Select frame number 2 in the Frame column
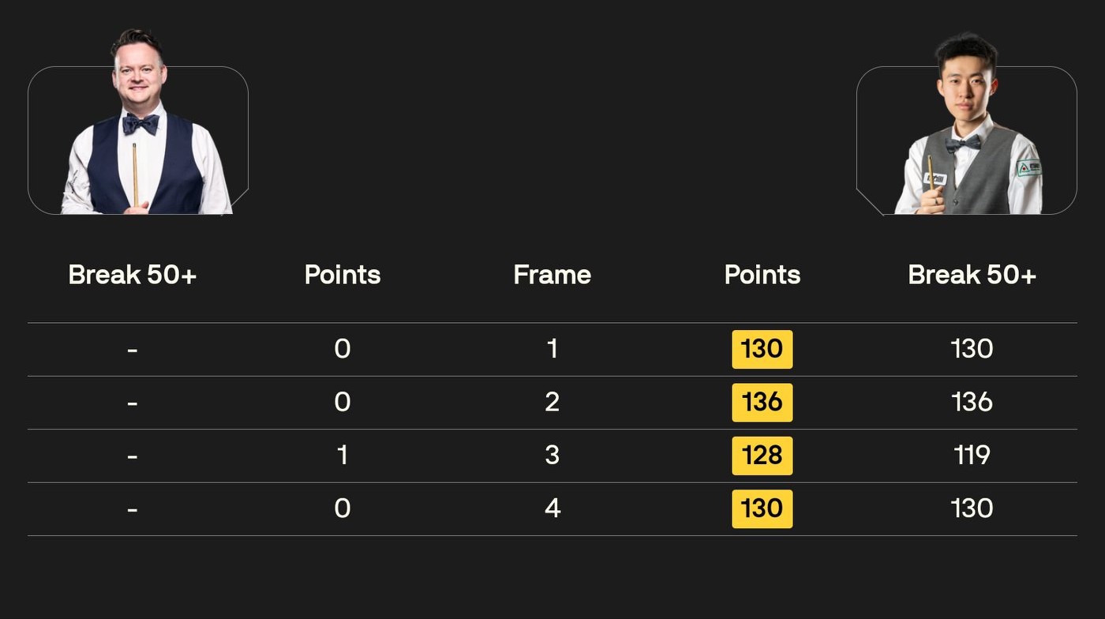1105x619 pixels. coord(552,403)
